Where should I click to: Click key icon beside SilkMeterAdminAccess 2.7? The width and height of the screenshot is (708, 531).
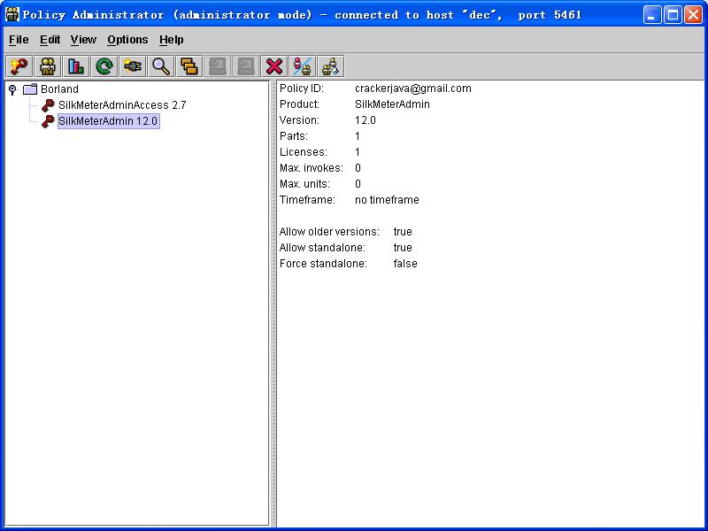point(48,105)
